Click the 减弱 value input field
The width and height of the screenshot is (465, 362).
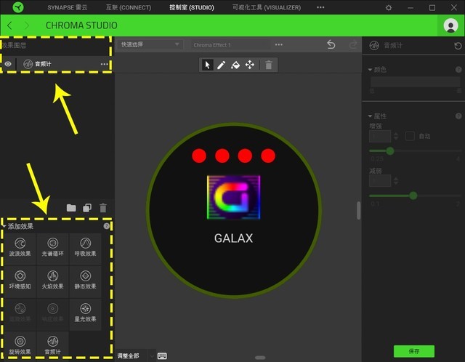pyautogui.click(x=380, y=181)
